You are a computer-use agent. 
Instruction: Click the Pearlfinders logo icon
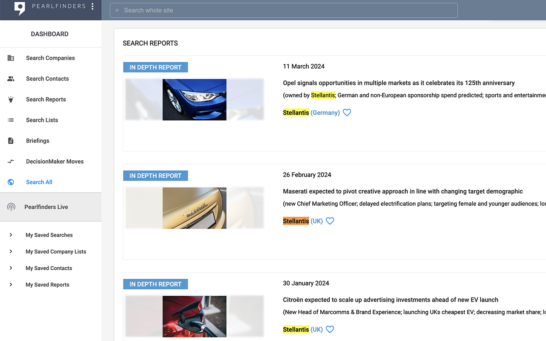coord(20,9)
